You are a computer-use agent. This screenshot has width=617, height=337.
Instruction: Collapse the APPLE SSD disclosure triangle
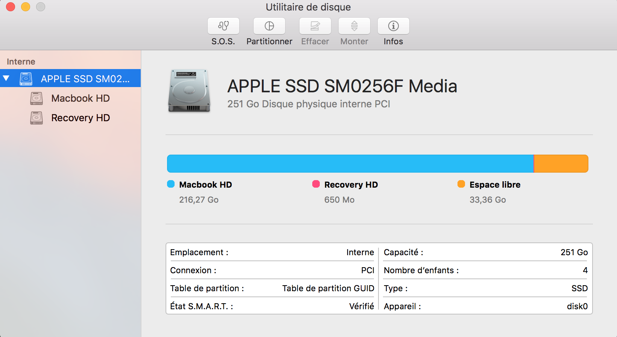(6, 78)
